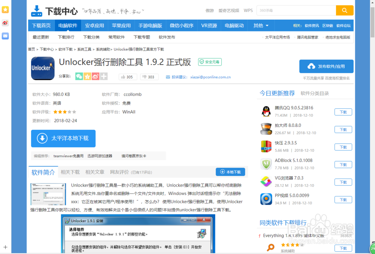Image resolution: width=375 pixels, height=254 pixels.
Task: Switch to the 今日更新推荐 tab
Action: click(277, 93)
